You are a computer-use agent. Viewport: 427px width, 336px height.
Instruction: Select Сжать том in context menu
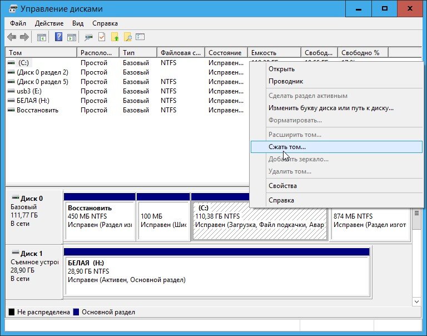click(x=336, y=147)
